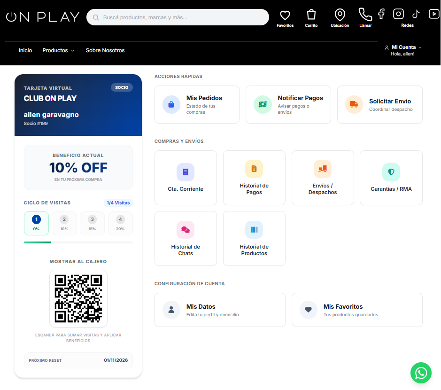The image size is (441, 390).
Task: Click the Ubicación map pin icon
Action: pos(340,15)
